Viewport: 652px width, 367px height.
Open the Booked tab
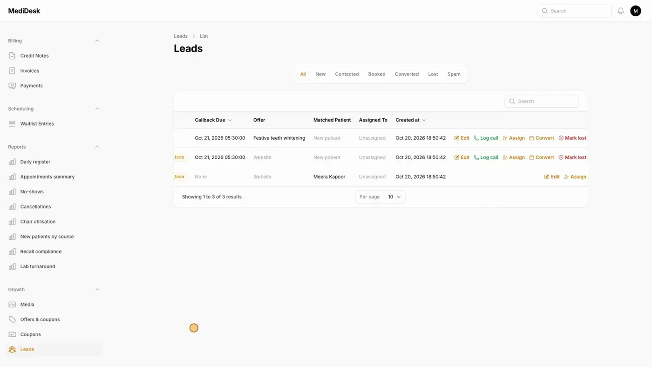pyautogui.click(x=377, y=74)
